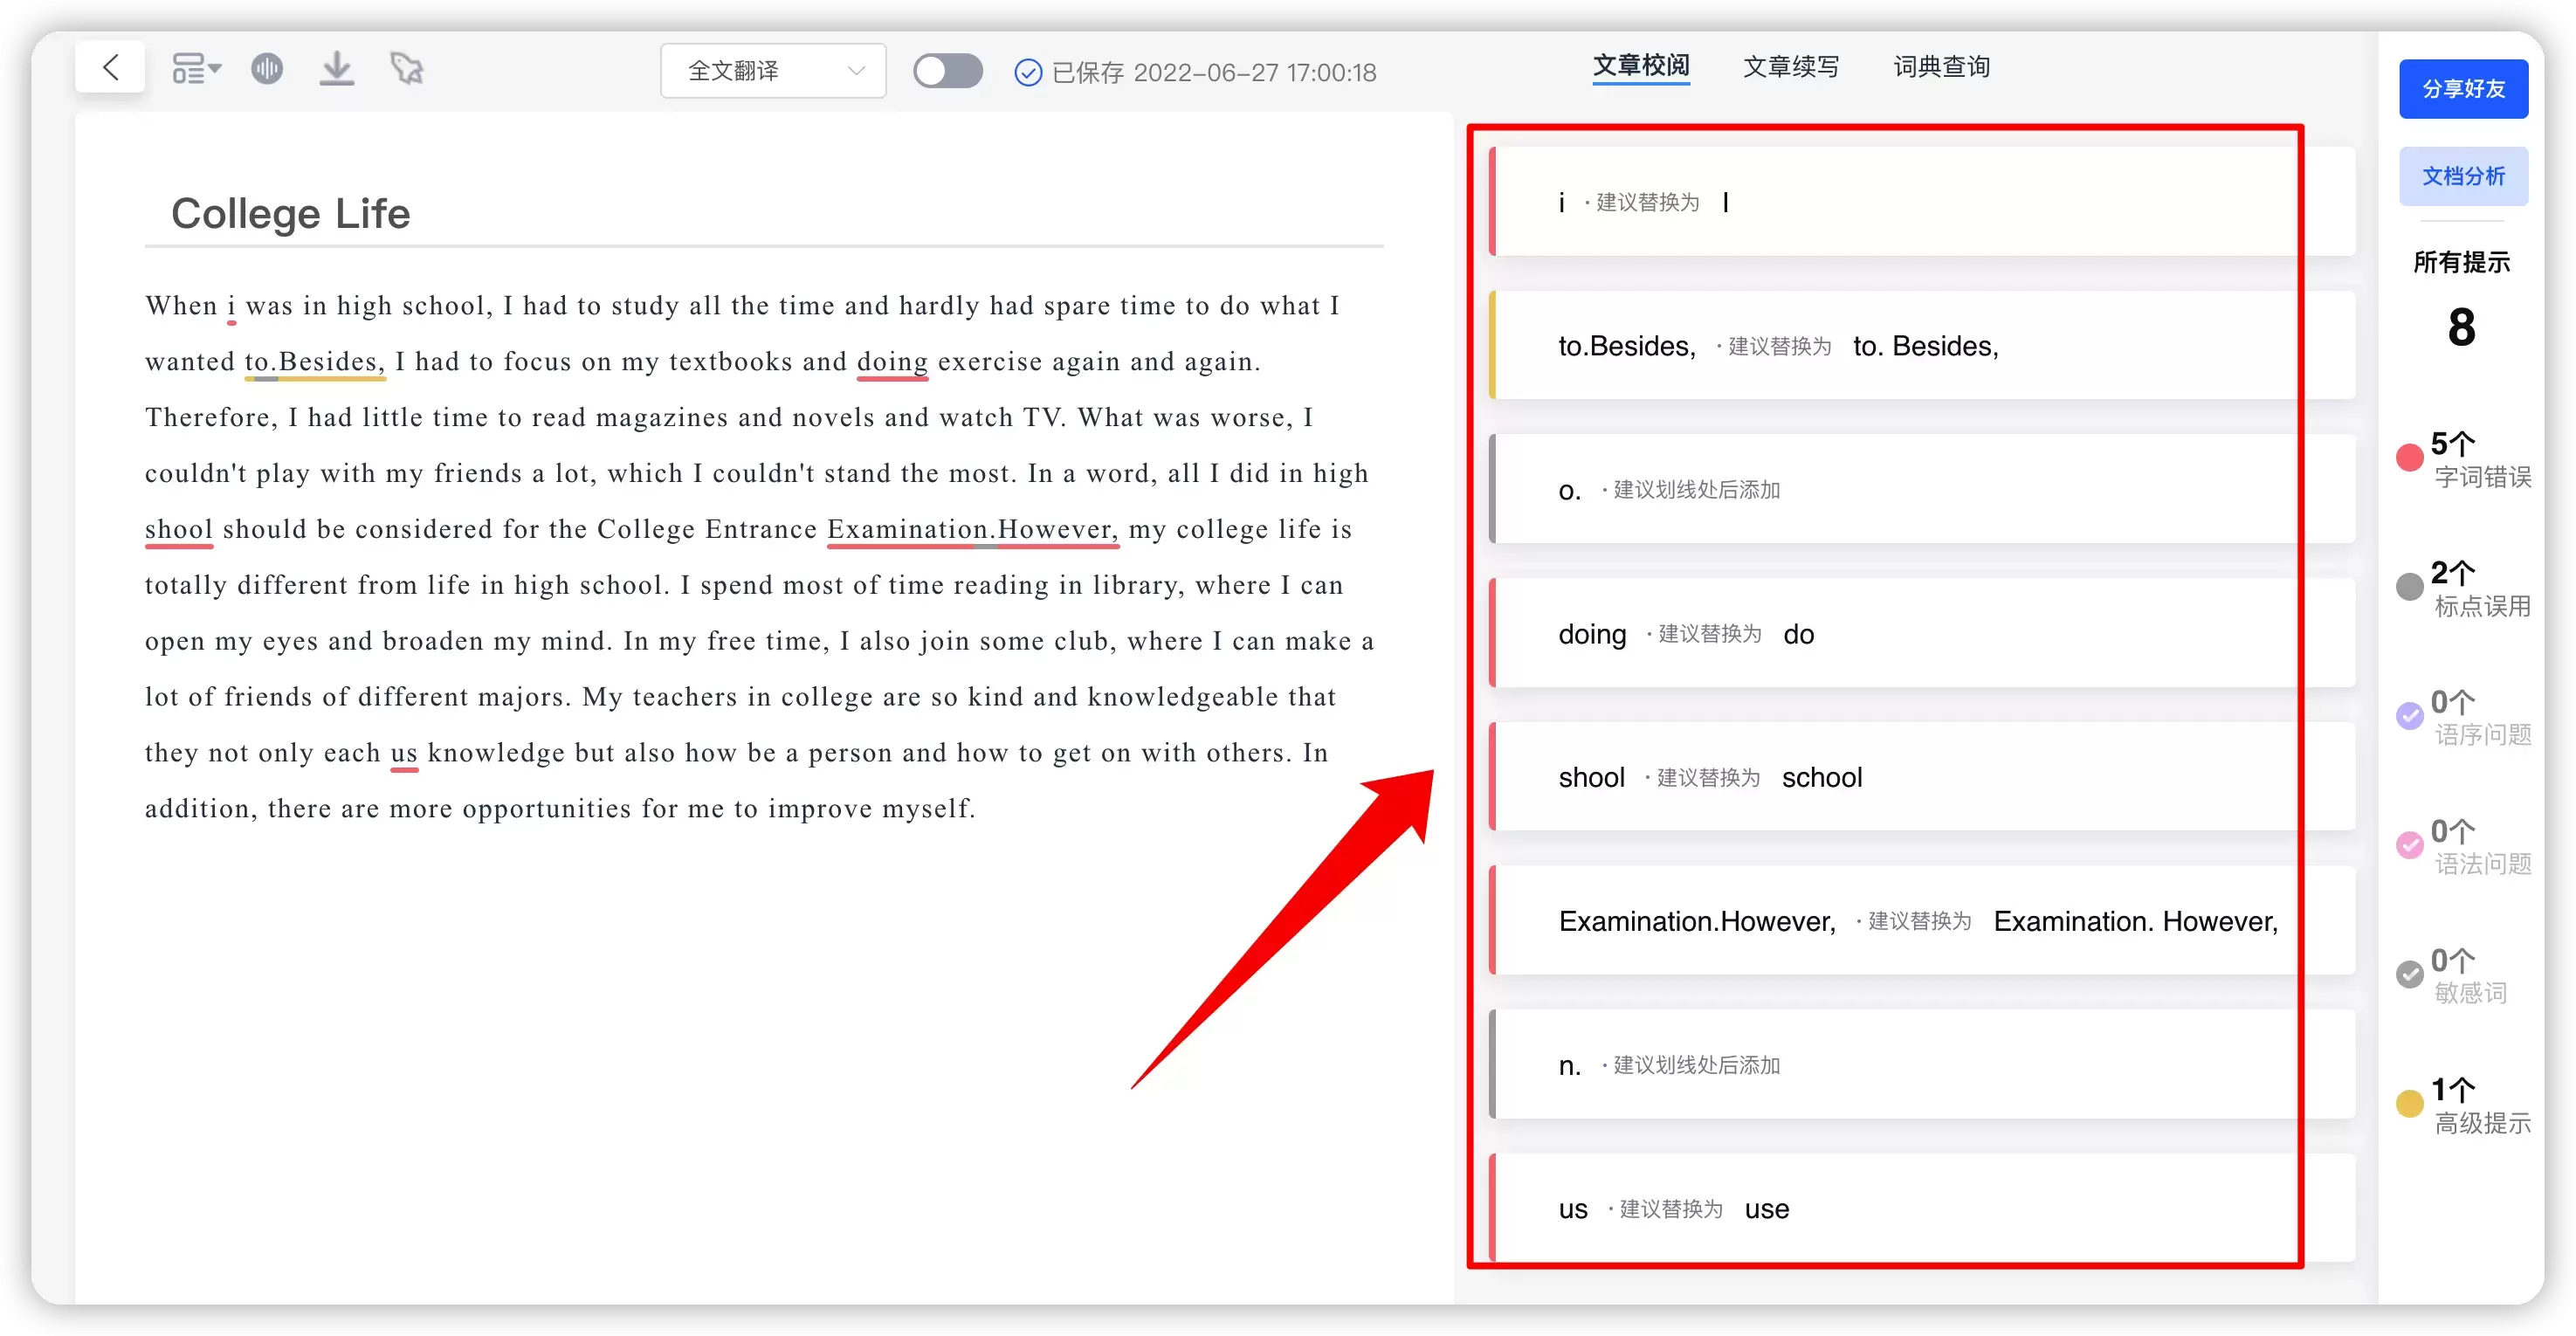
Task: Filter by gray 标点误用 dot
Action: click(x=2410, y=587)
